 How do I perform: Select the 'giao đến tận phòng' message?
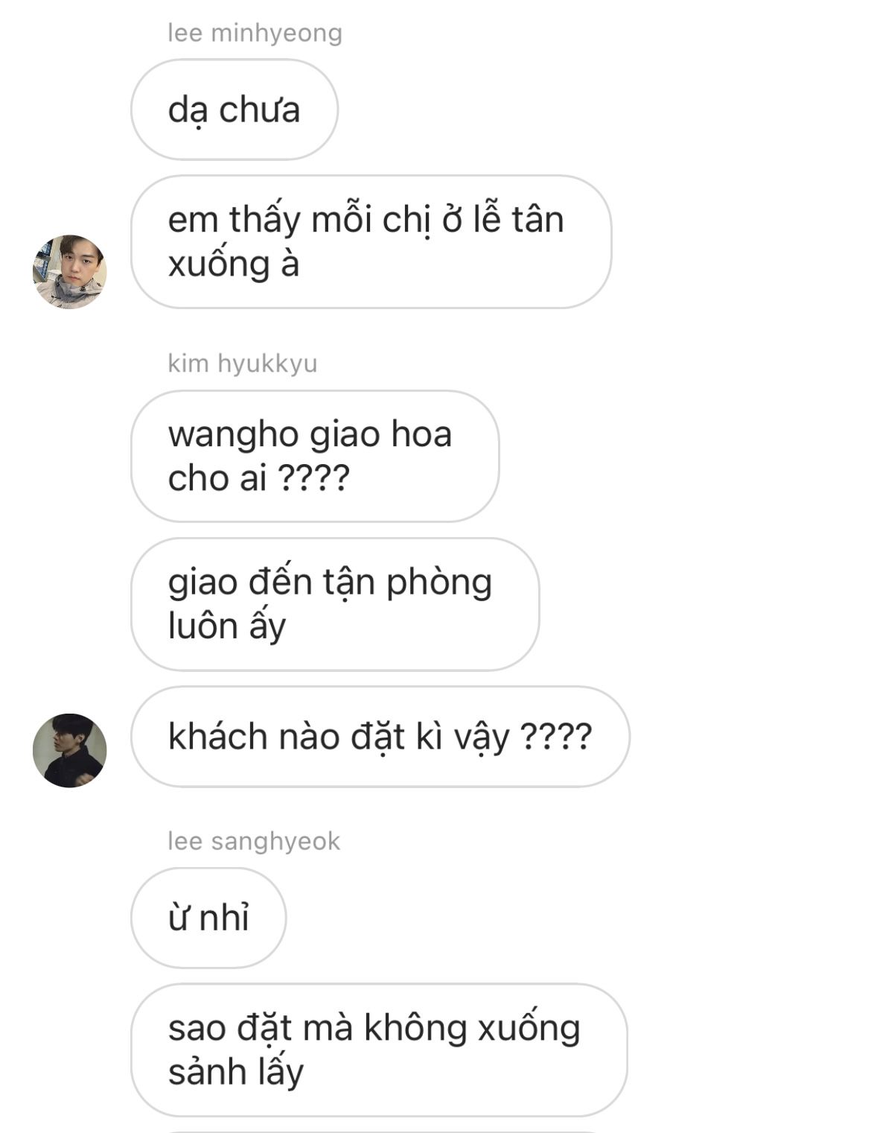pyautogui.click(x=335, y=604)
